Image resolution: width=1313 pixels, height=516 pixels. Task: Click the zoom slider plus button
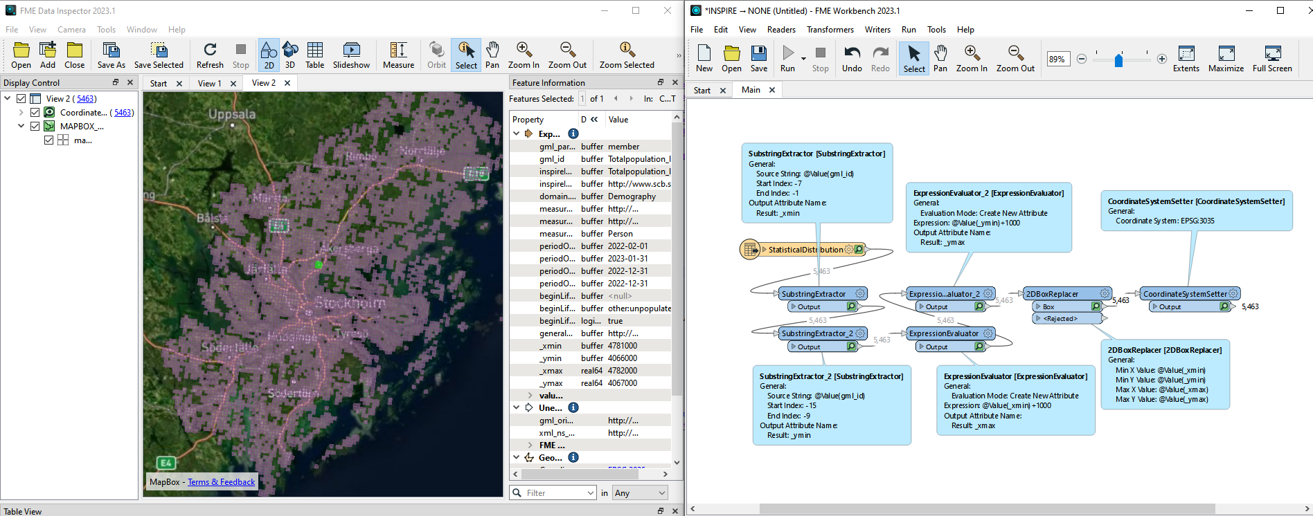point(1162,59)
